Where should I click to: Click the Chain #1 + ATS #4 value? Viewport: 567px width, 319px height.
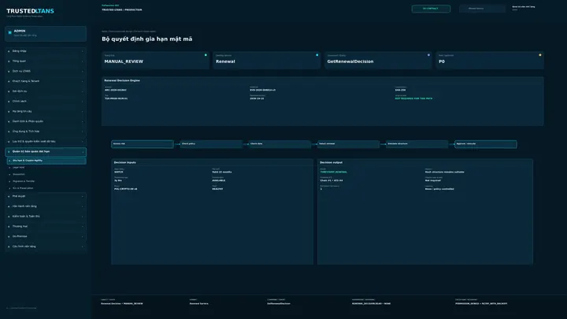[x=332, y=180]
